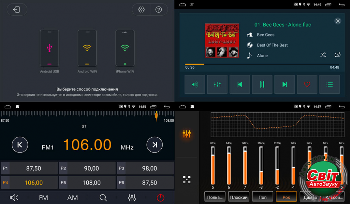Pause the currently playing song
This screenshot has width=350, height=204.
coord(262,84)
